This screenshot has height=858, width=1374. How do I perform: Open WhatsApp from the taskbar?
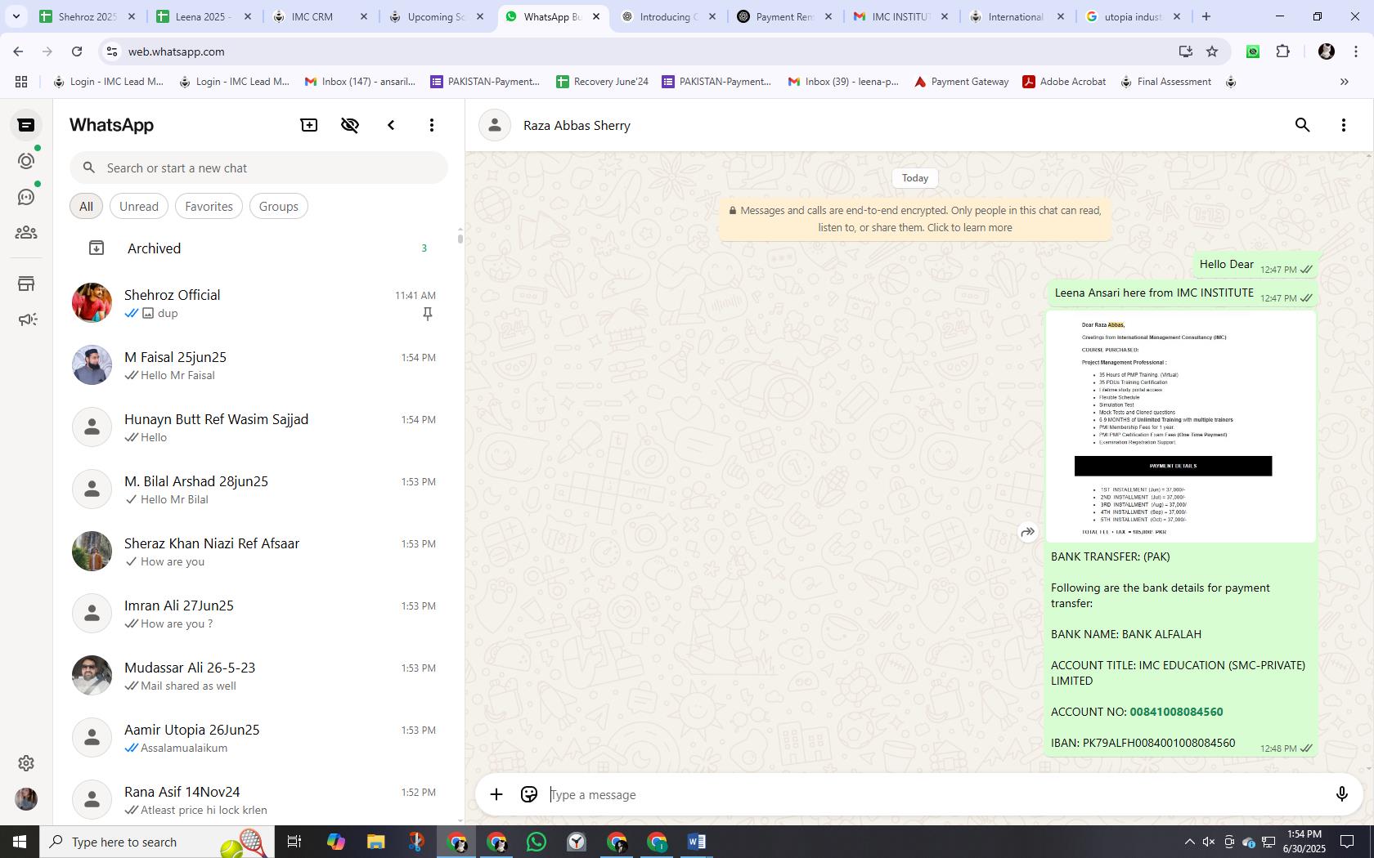pos(537,842)
